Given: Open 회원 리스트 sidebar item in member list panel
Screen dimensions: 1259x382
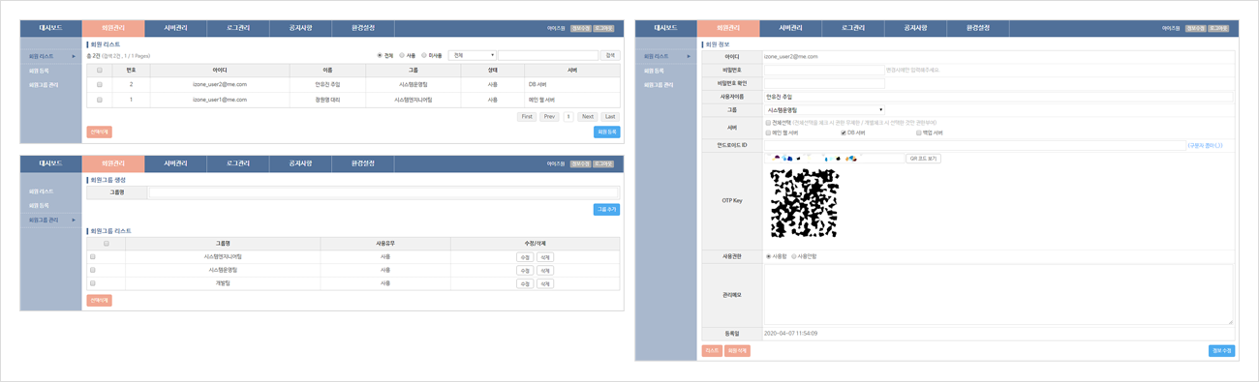Looking at the screenshot, I should pyautogui.click(x=42, y=56).
